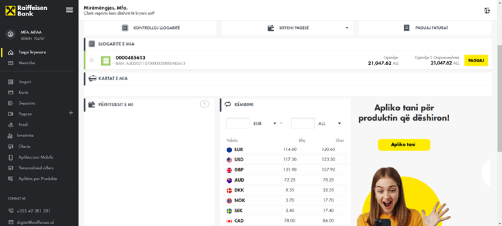Select Kredi in the sidebar

coord(23,124)
